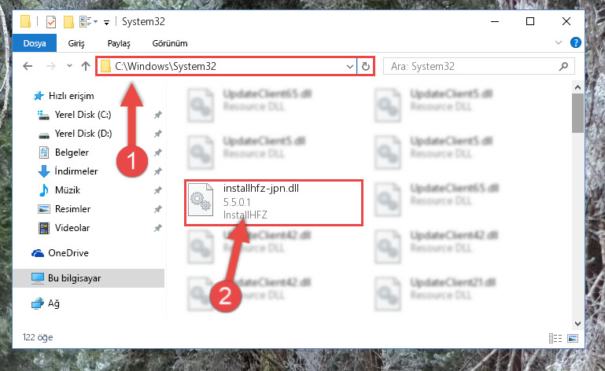The width and height of the screenshot is (605, 371).
Task: Unpin Videolar from quick access
Action: pyautogui.click(x=158, y=228)
